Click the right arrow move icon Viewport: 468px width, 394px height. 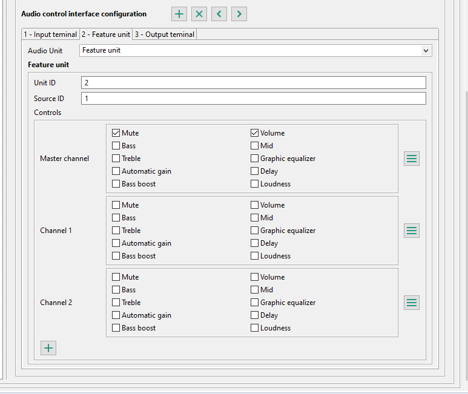tap(239, 14)
